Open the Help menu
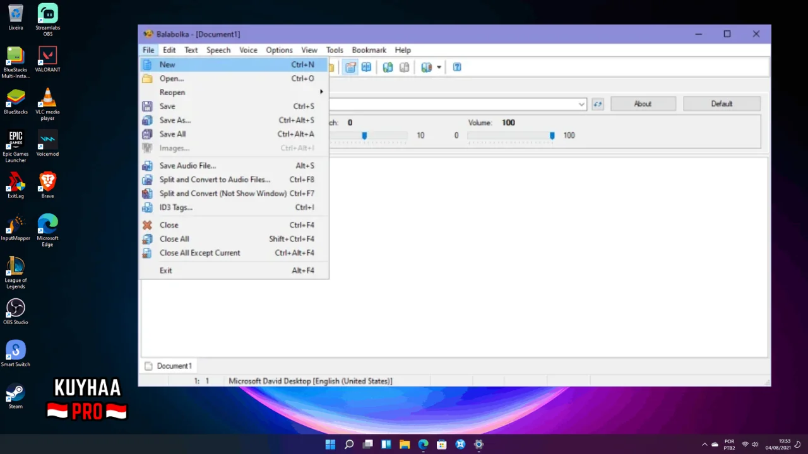Viewport: 808px width, 454px height. (x=403, y=50)
